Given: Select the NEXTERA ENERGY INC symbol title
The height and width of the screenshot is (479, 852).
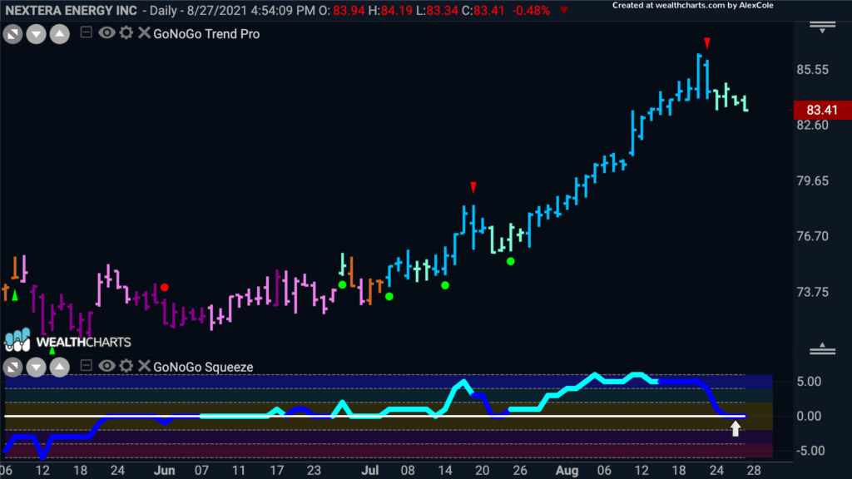Looking at the screenshot, I should pyautogui.click(x=72, y=10).
